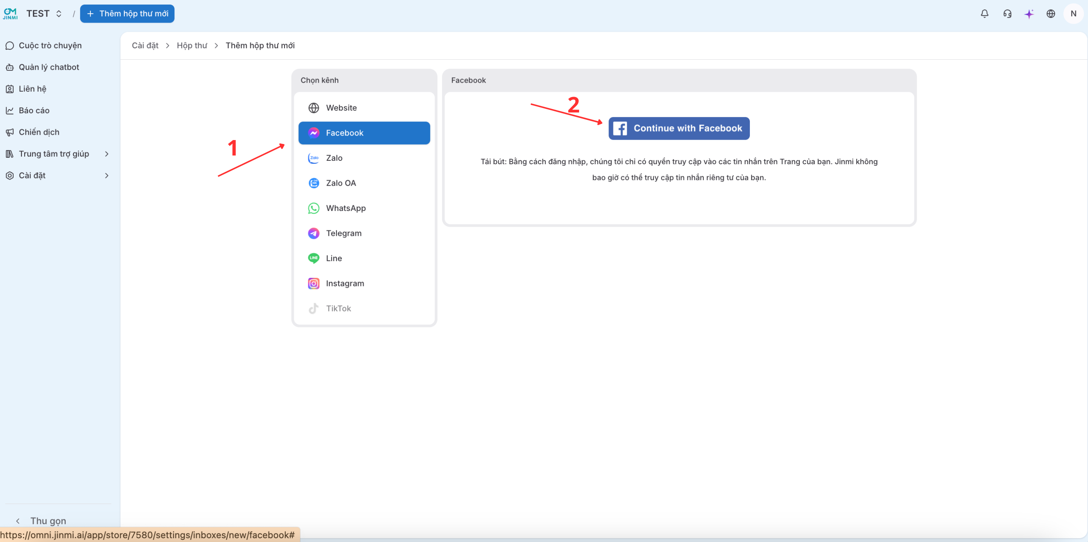Switch workspace using the TEST selector
This screenshot has width=1088, height=542.
(44, 14)
